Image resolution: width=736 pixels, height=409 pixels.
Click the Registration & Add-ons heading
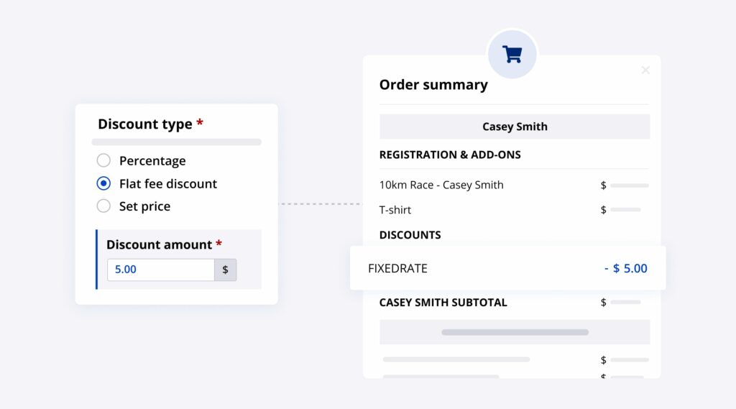coord(450,155)
